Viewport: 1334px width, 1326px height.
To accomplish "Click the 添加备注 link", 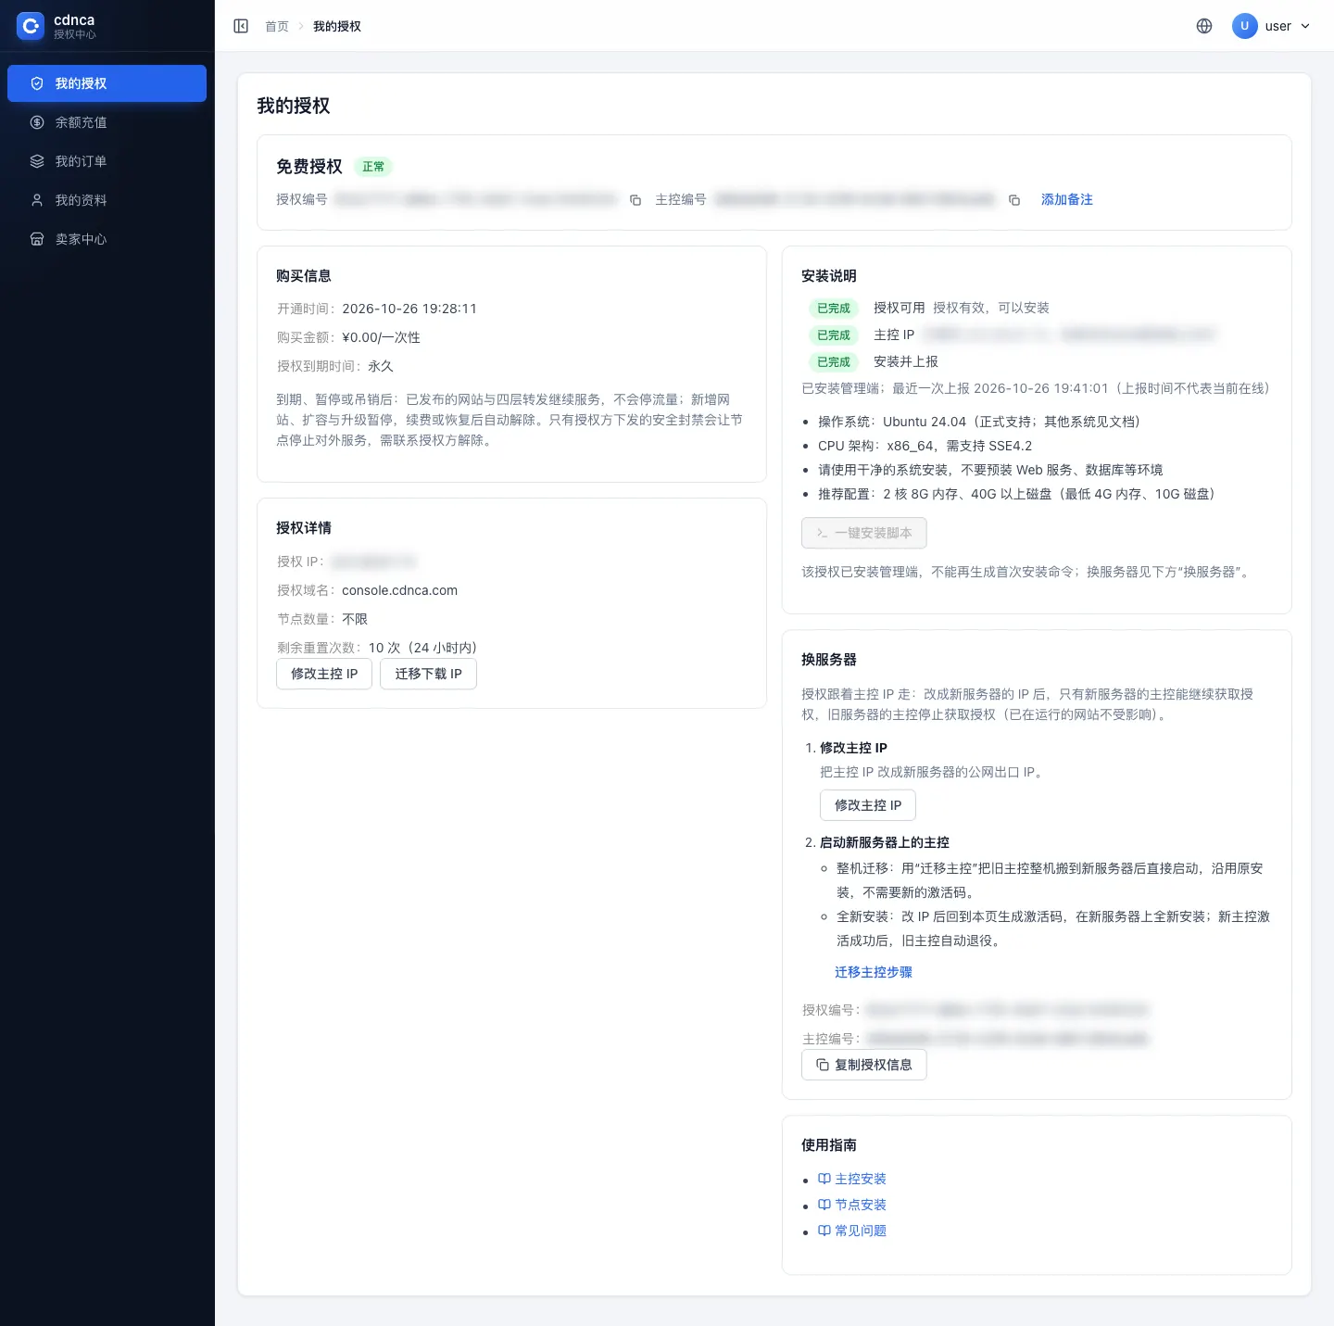I will pyautogui.click(x=1067, y=200).
